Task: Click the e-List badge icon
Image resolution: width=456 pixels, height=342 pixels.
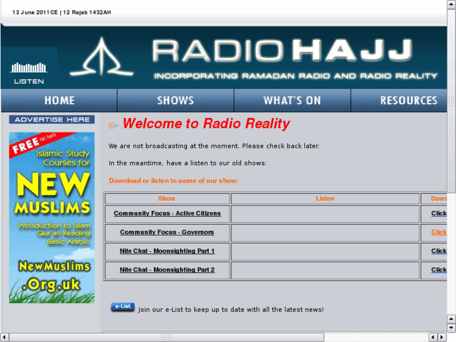Action: coord(122,307)
